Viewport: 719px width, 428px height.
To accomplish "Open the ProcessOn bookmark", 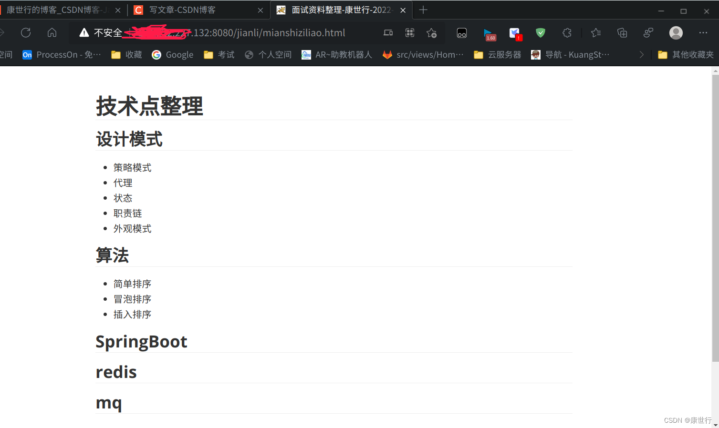I will [61, 54].
